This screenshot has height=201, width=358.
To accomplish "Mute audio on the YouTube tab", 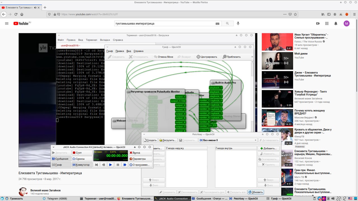I will [35, 8].
